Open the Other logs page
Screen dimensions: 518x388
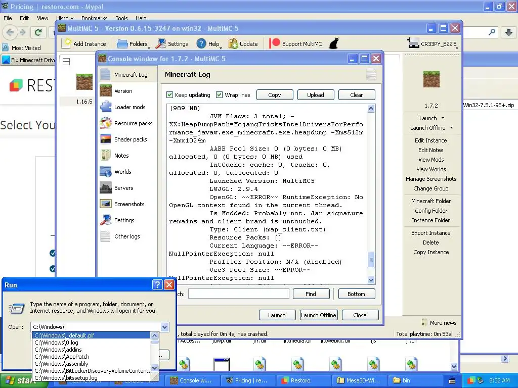(x=127, y=236)
